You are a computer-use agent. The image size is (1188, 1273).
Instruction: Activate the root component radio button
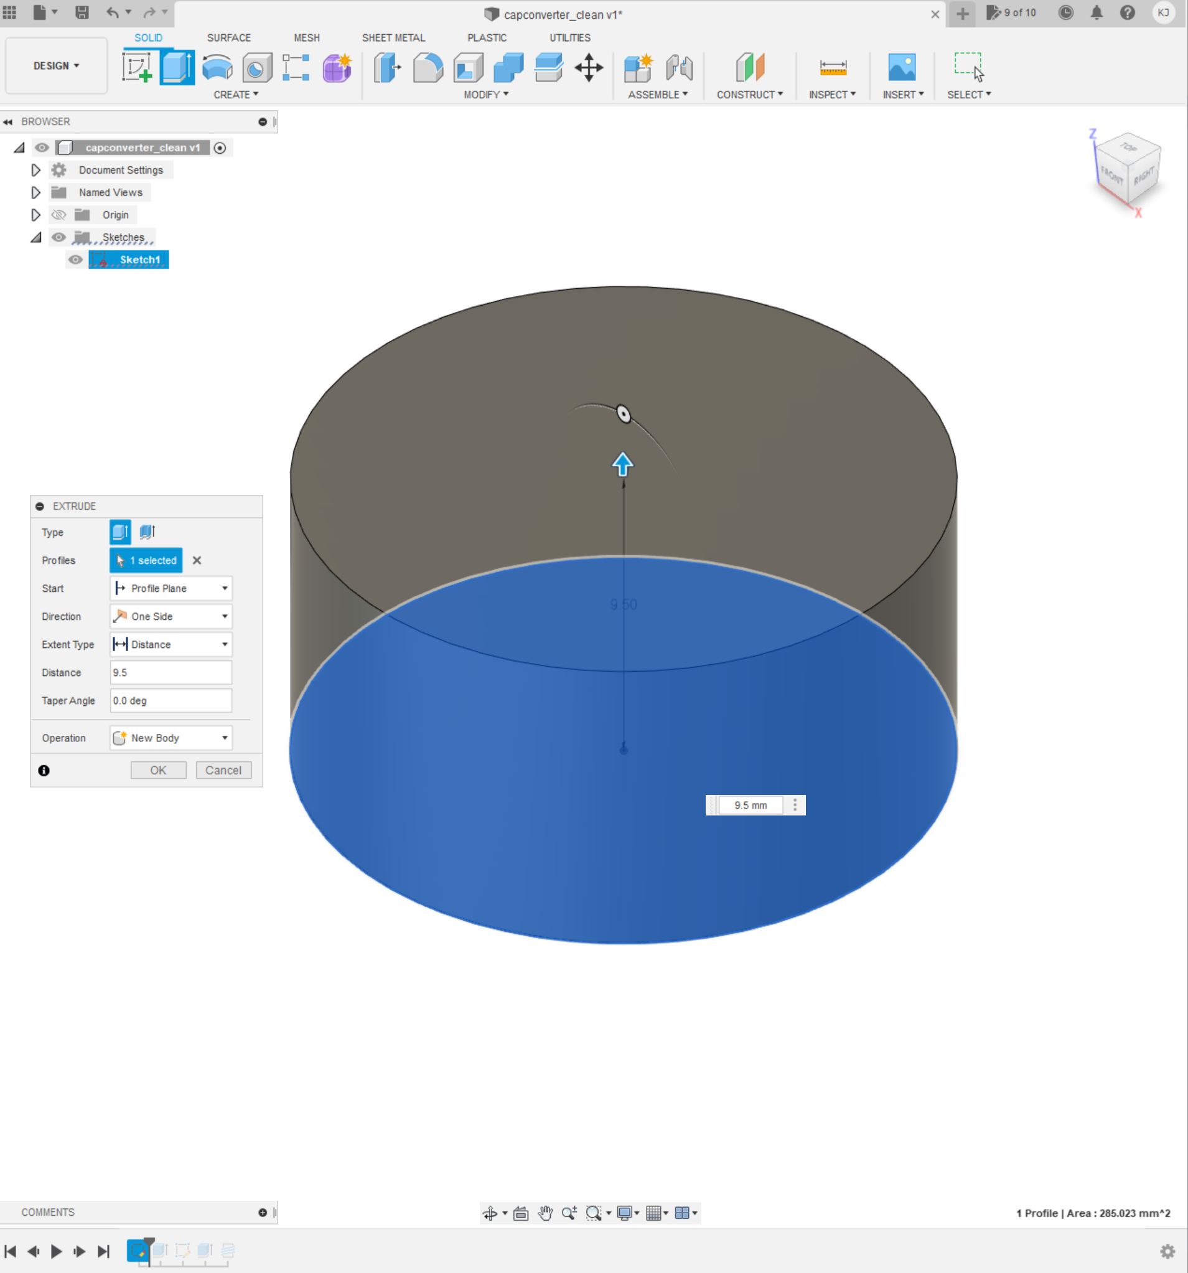tap(220, 148)
